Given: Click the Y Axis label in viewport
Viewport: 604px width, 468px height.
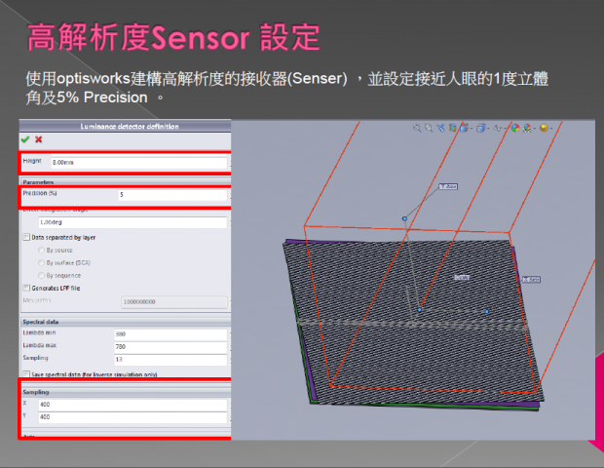Looking at the screenshot, I should [449, 186].
